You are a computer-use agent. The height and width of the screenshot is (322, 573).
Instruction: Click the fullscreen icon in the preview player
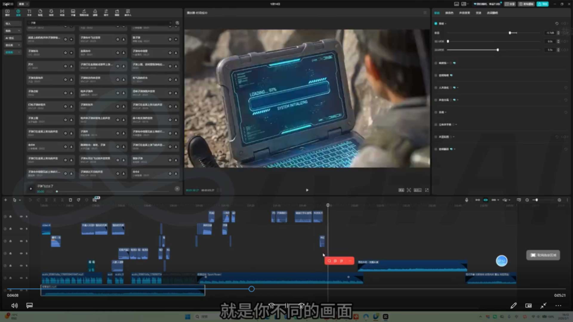click(427, 190)
